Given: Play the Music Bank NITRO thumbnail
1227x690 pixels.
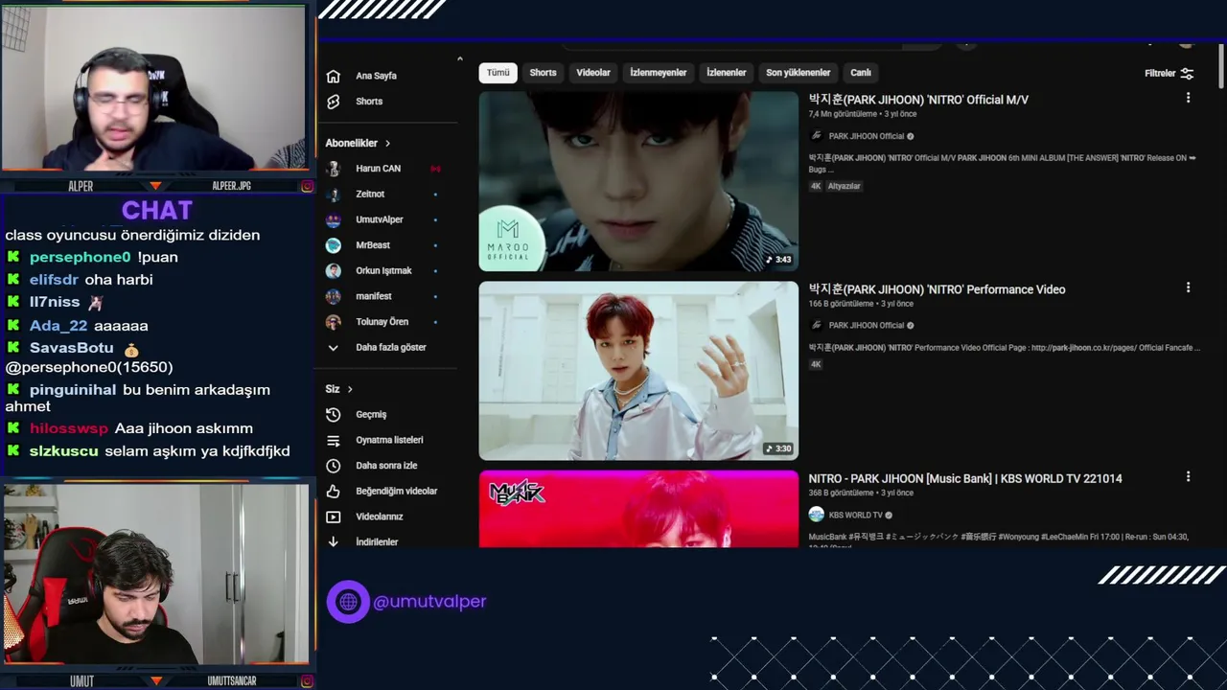Looking at the screenshot, I should pos(638,509).
